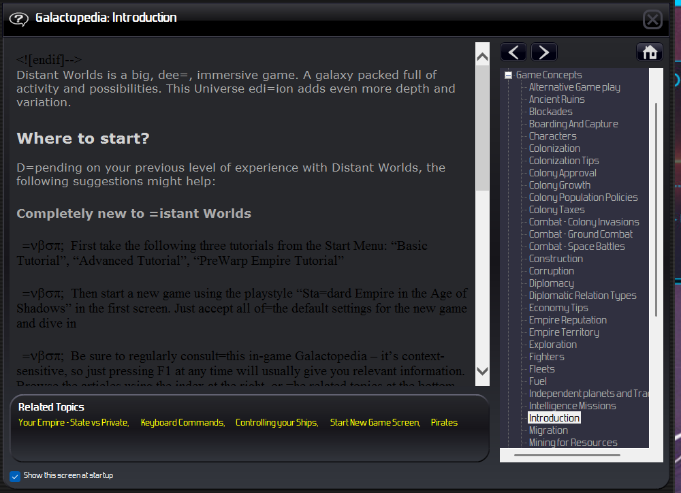Click the article scroll down arrow
This screenshot has width=681, height=493.
tap(482, 371)
